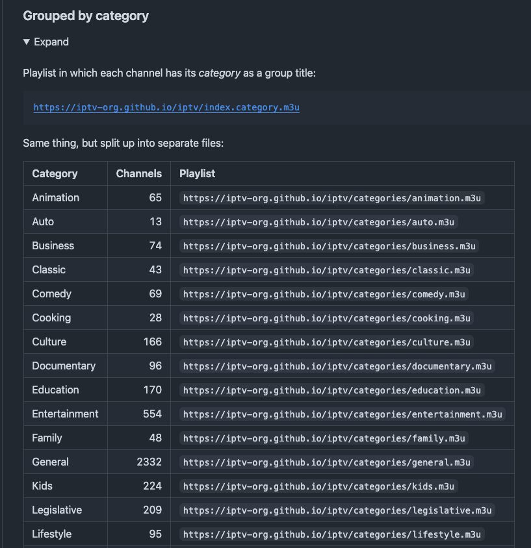
Task: Click the animation.m3u playlist URL
Action: pyautogui.click(x=331, y=198)
